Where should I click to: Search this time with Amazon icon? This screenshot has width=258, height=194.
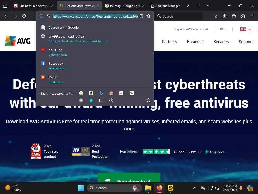pyautogui.click(x=91, y=93)
